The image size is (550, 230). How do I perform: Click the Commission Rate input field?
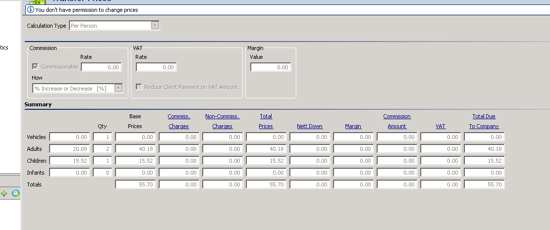(x=102, y=67)
